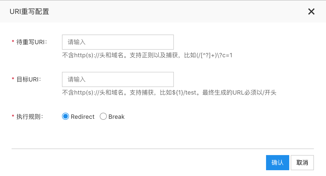Choose the Break option label text
This screenshot has height=176, width=326.
(117, 117)
